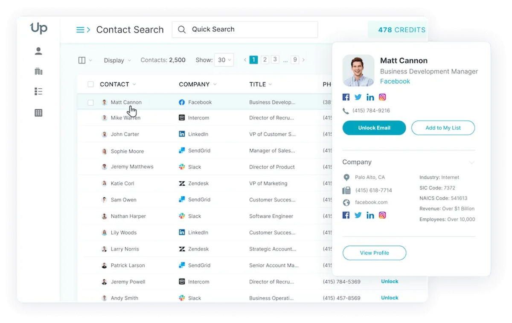Check the box for Matt Cannon's row
The height and width of the screenshot is (323, 512).
point(90,102)
